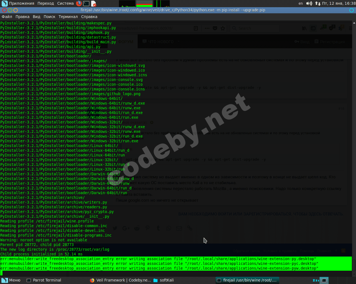Open the Правка menu

23,17
